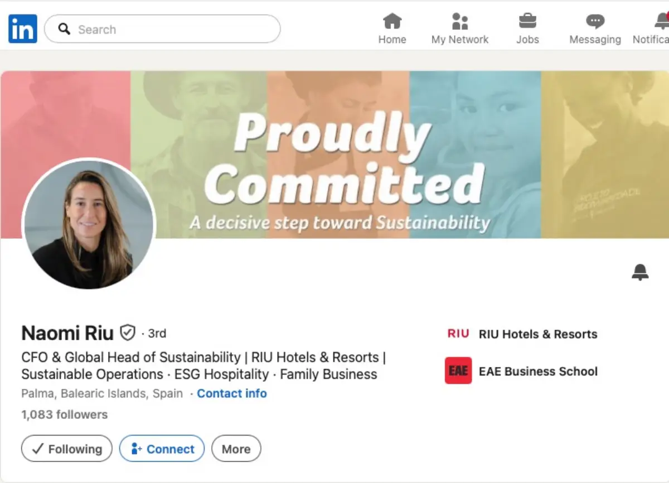Click the RIU logo icon
The width and height of the screenshot is (669, 483).
458,334
